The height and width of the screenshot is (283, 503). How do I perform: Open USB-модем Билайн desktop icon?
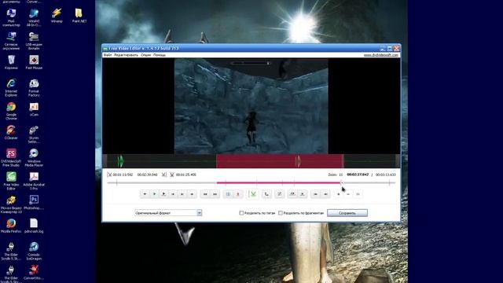(x=34, y=41)
